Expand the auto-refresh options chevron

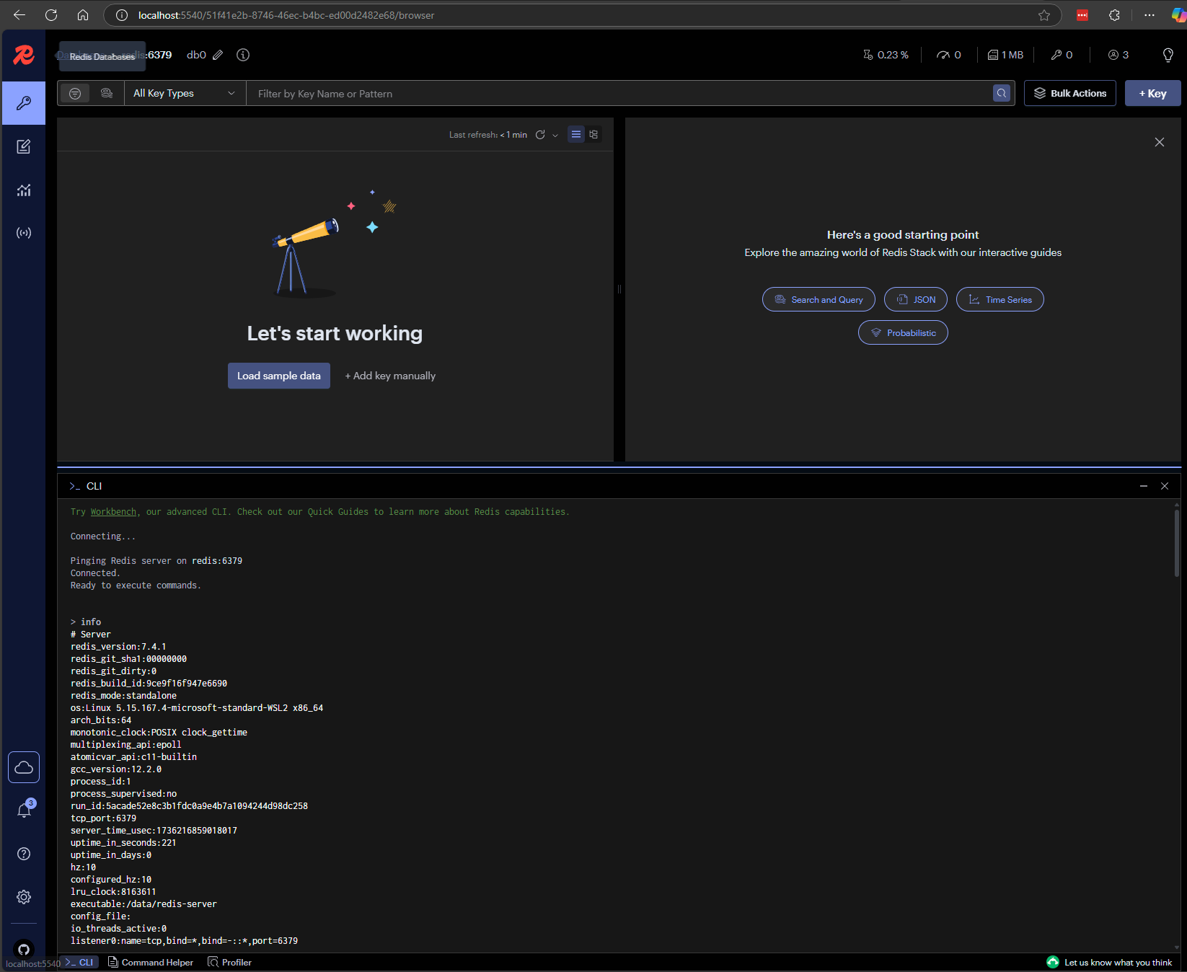555,135
